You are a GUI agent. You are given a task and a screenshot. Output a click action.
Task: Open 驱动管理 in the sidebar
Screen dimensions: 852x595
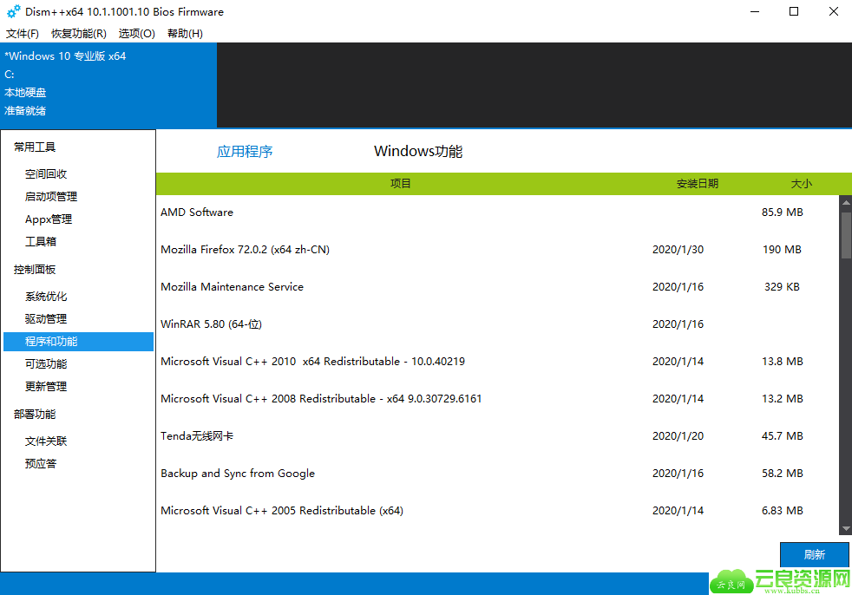click(46, 319)
